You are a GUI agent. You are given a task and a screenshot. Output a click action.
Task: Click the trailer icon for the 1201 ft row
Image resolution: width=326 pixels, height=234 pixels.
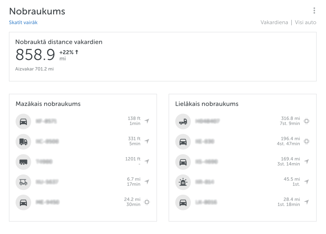pyautogui.click(x=23, y=162)
